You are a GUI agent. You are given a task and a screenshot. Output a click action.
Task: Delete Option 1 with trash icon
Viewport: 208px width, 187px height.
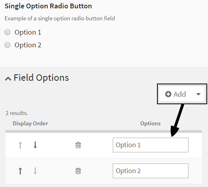point(78,145)
